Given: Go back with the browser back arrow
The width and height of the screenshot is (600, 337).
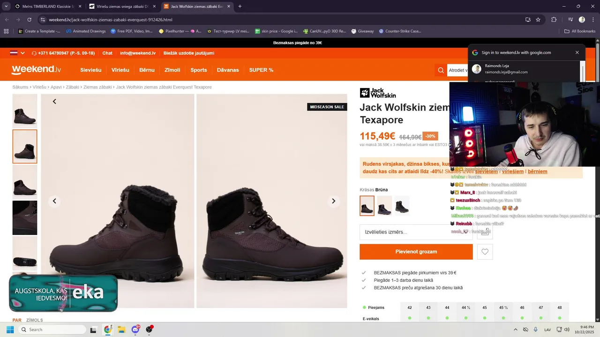Looking at the screenshot, I should 7,20.
